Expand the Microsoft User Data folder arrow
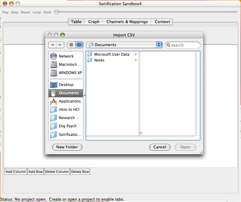The width and height of the screenshot is (241, 202). [136, 54]
